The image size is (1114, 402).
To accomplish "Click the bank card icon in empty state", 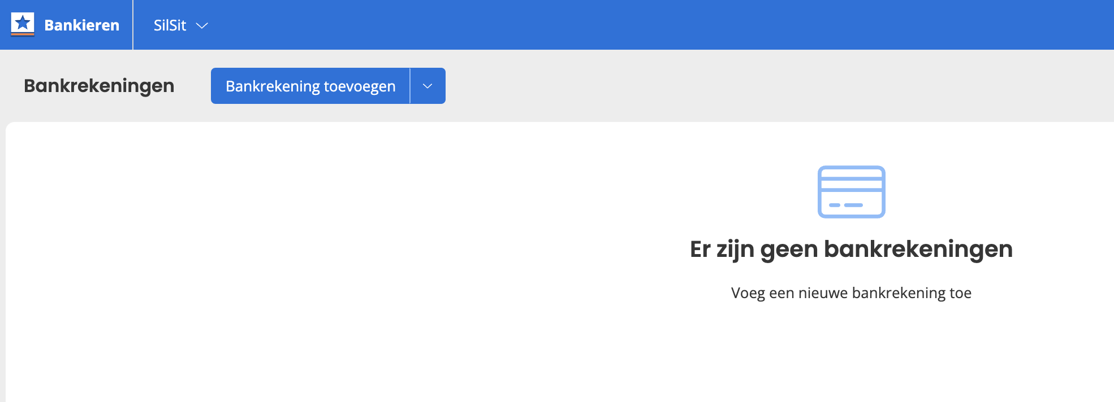I will point(851,192).
